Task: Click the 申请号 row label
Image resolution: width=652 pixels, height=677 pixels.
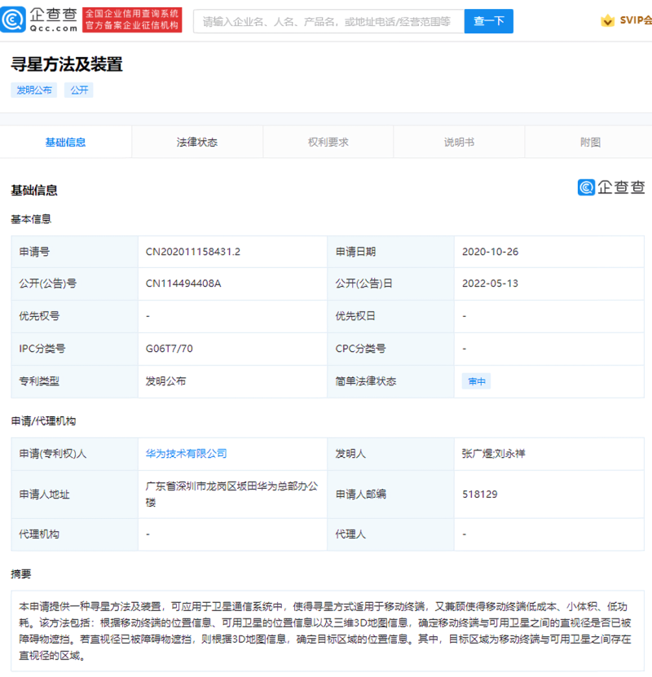Action: [x=34, y=252]
